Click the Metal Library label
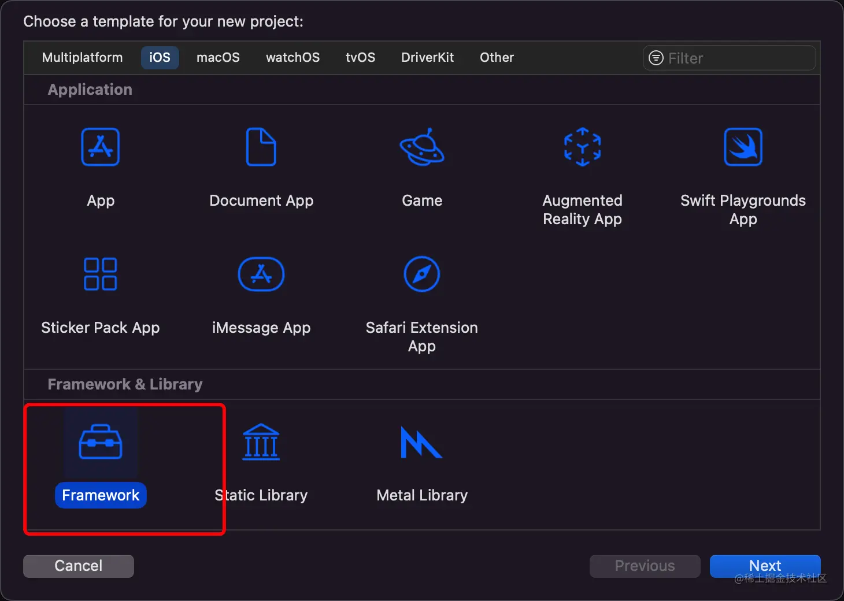 tap(422, 495)
